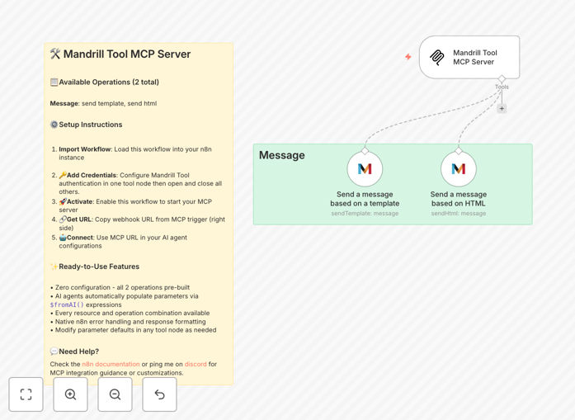Open the discord link

click(x=196, y=364)
